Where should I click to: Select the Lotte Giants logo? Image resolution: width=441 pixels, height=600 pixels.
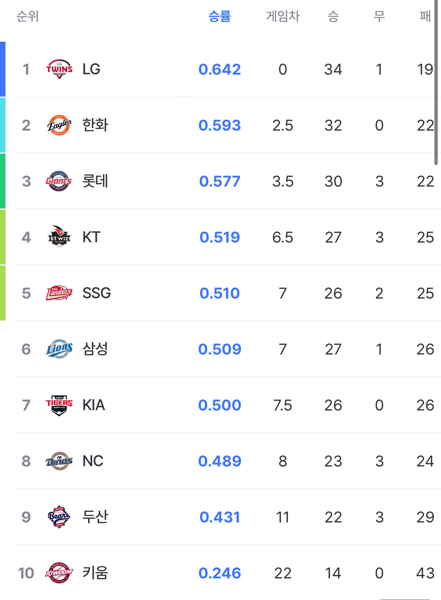(x=59, y=181)
